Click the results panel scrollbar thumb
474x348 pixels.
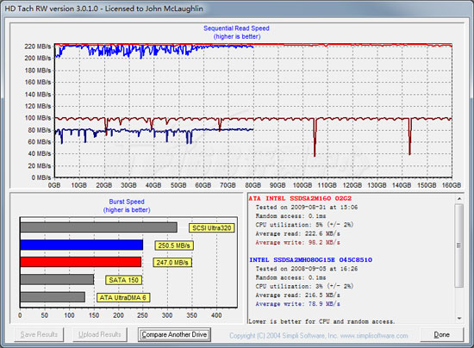[459, 245]
